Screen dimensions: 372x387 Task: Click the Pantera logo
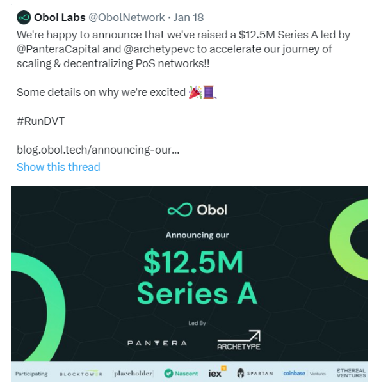(157, 343)
